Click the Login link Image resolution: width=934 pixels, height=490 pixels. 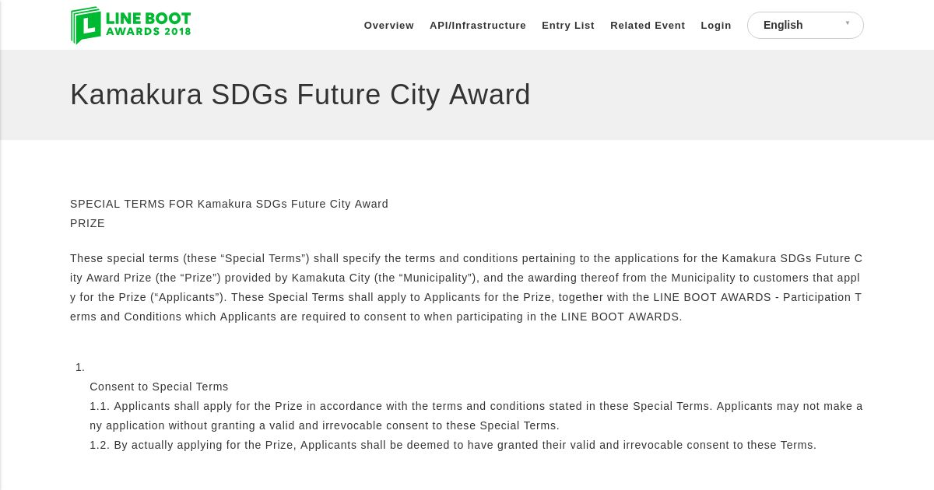pos(716,25)
